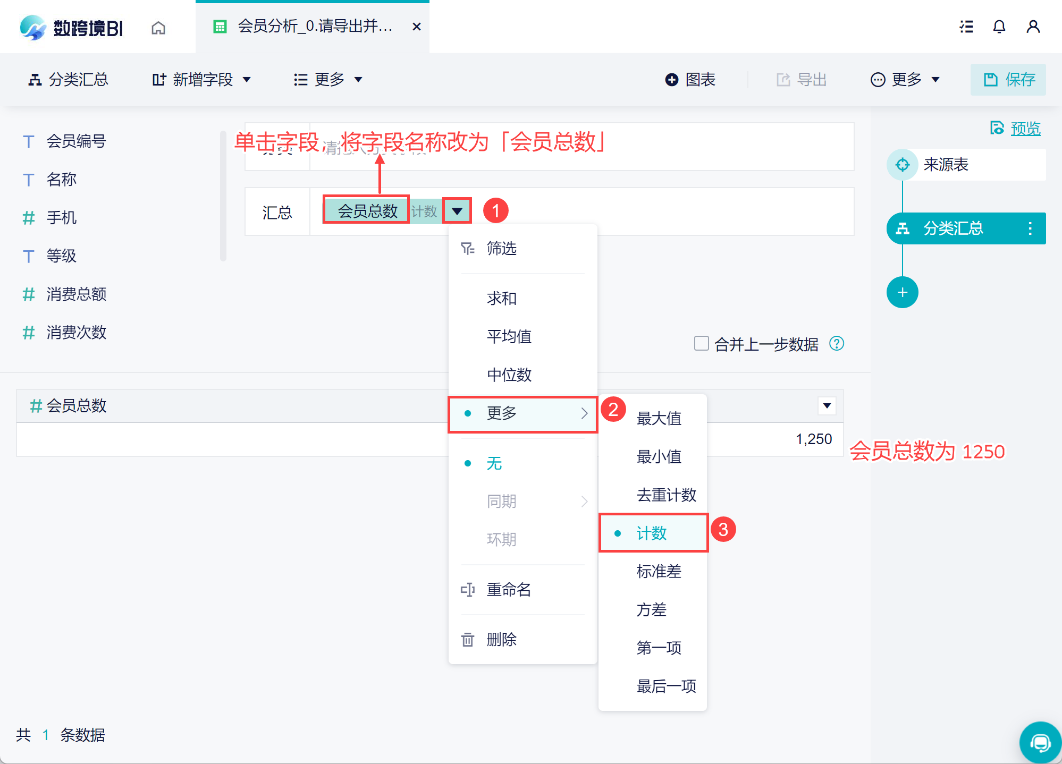Select the 名称 field

(49, 180)
